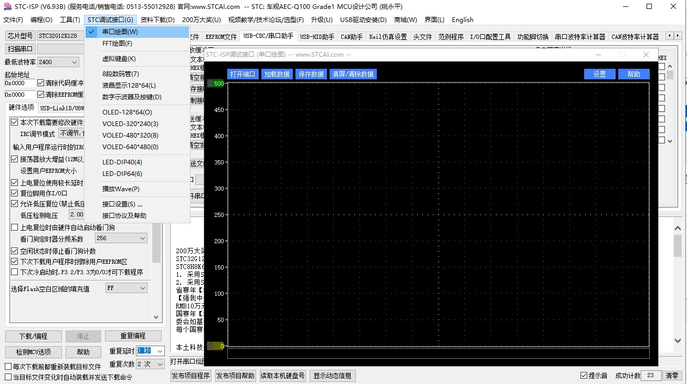This screenshot has height=384, width=687.
Task: Click the HEX list scrollbar up arrow
Action: (670, 66)
